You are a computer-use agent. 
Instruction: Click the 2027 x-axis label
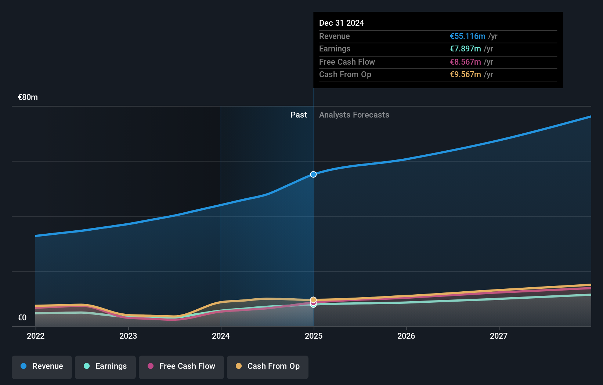coord(499,336)
